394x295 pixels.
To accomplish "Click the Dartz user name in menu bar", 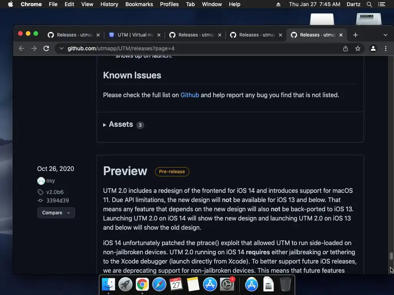I will [x=353, y=4].
